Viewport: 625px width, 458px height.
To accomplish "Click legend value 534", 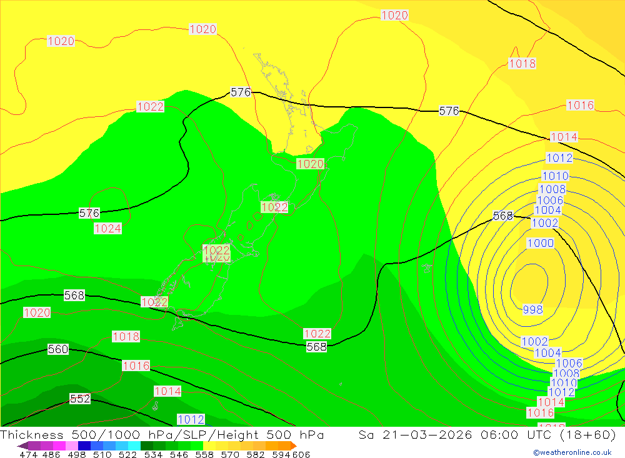I will pos(153,454).
